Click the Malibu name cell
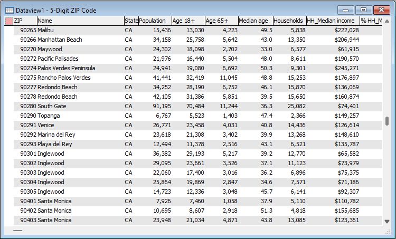The height and width of the screenshot is (239, 396). 46,30
